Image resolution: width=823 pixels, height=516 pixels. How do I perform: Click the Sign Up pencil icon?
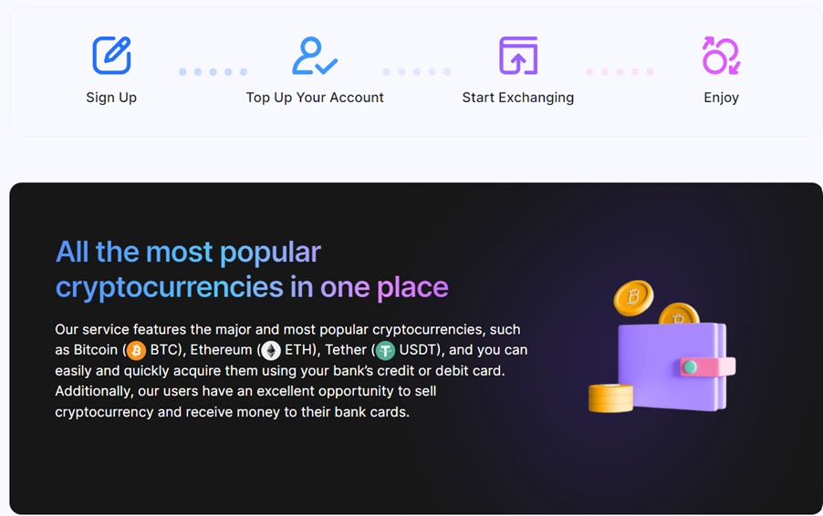click(112, 55)
